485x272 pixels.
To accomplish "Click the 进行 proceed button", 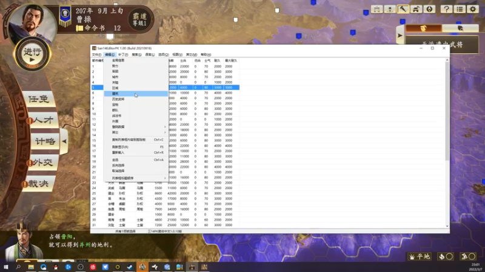I will coord(32,54).
